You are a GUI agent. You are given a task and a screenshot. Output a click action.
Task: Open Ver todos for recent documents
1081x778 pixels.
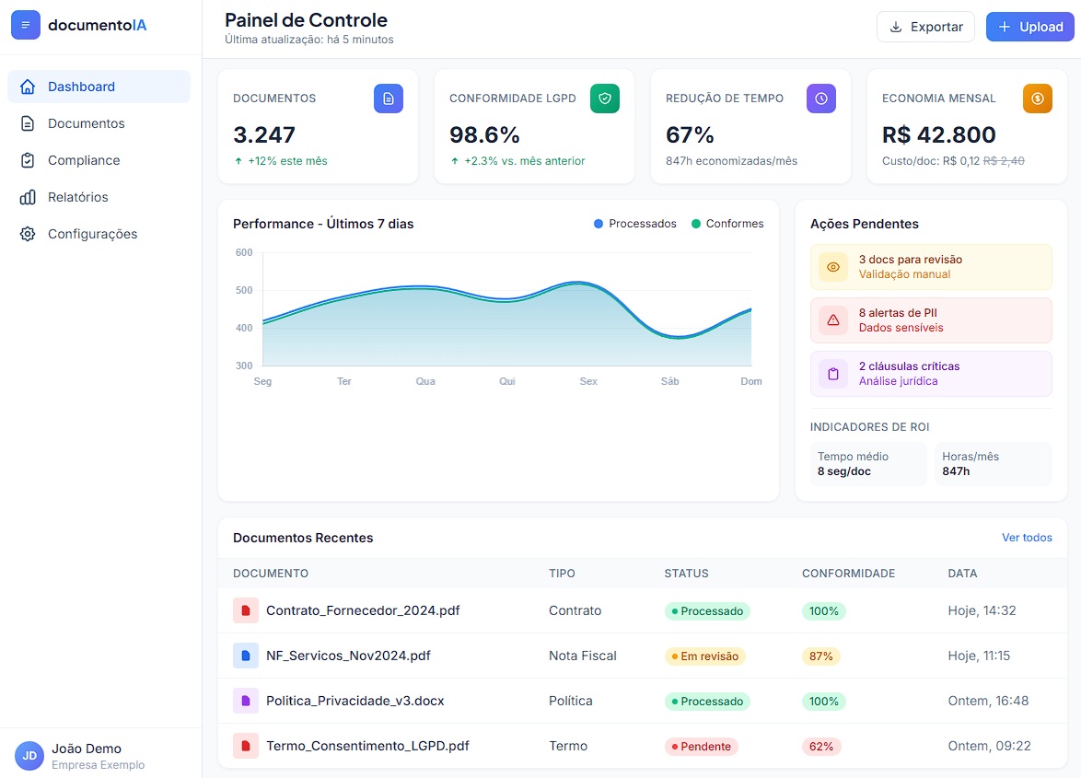pyautogui.click(x=1027, y=537)
